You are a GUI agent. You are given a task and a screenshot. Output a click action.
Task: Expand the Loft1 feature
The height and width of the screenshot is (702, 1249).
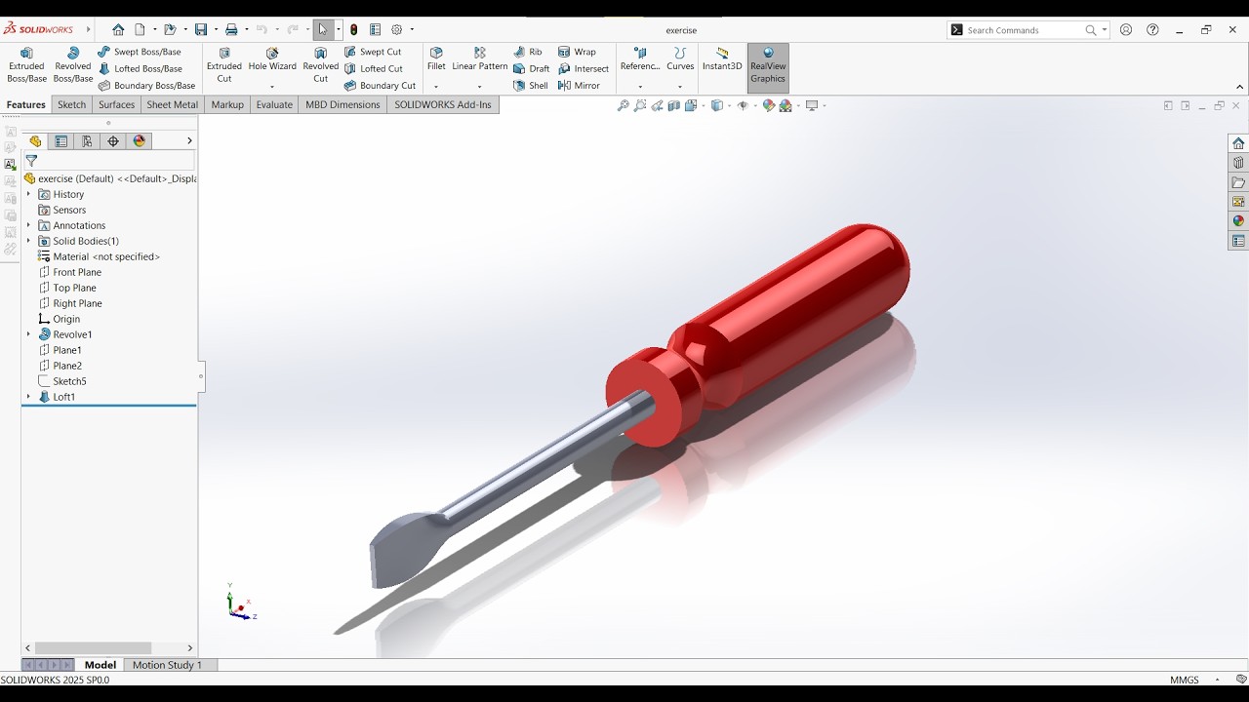pyautogui.click(x=28, y=397)
